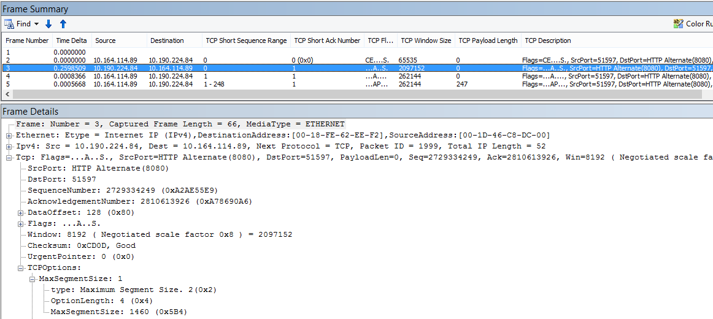
Task: Select frame number 1 row
Action: coord(357,52)
